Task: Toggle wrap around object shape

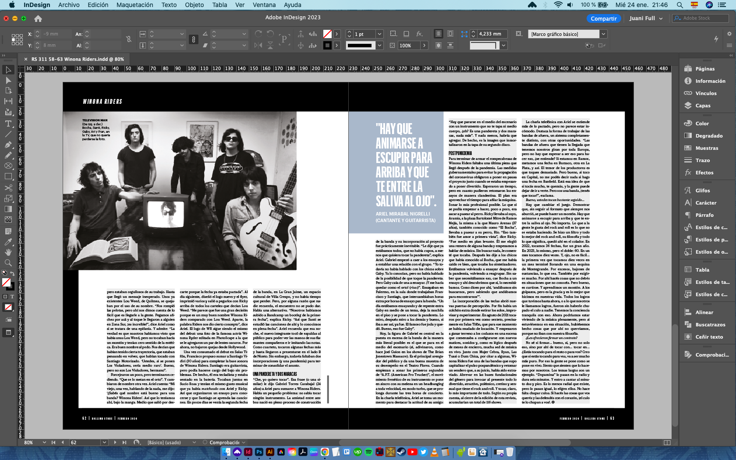Action: [439, 45]
